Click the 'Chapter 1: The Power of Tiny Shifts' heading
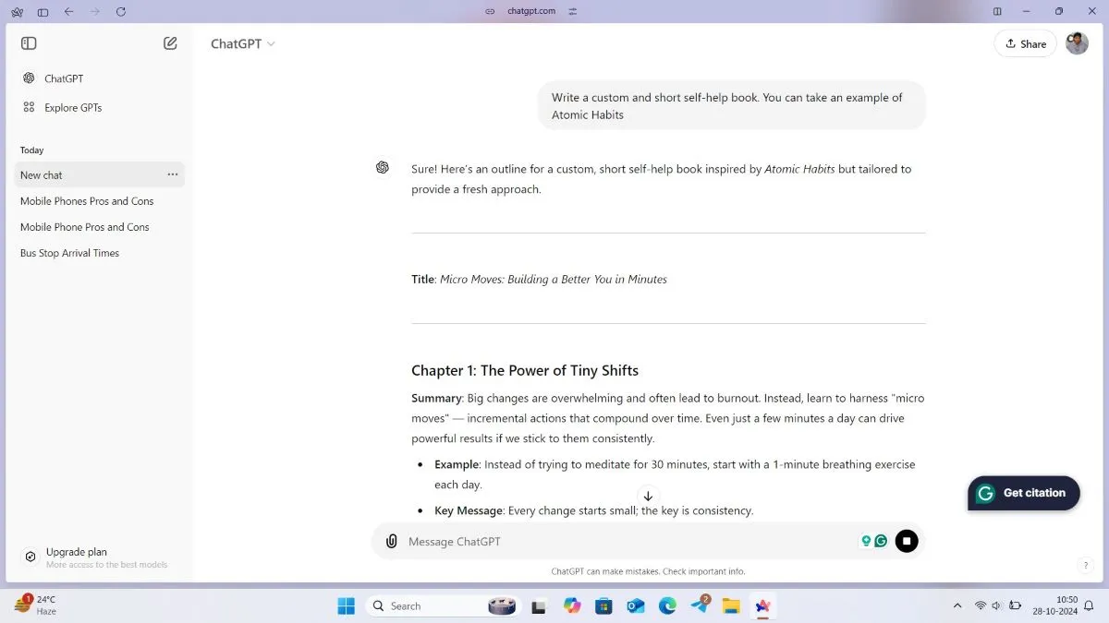This screenshot has width=1109, height=623. (x=525, y=371)
